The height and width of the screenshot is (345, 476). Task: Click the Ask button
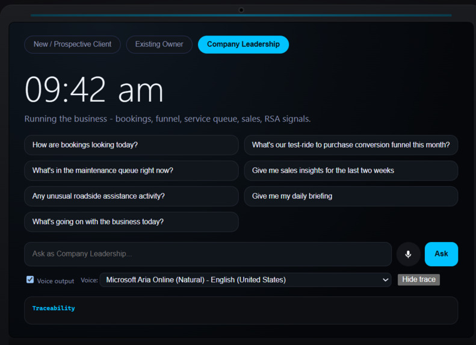(x=441, y=254)
